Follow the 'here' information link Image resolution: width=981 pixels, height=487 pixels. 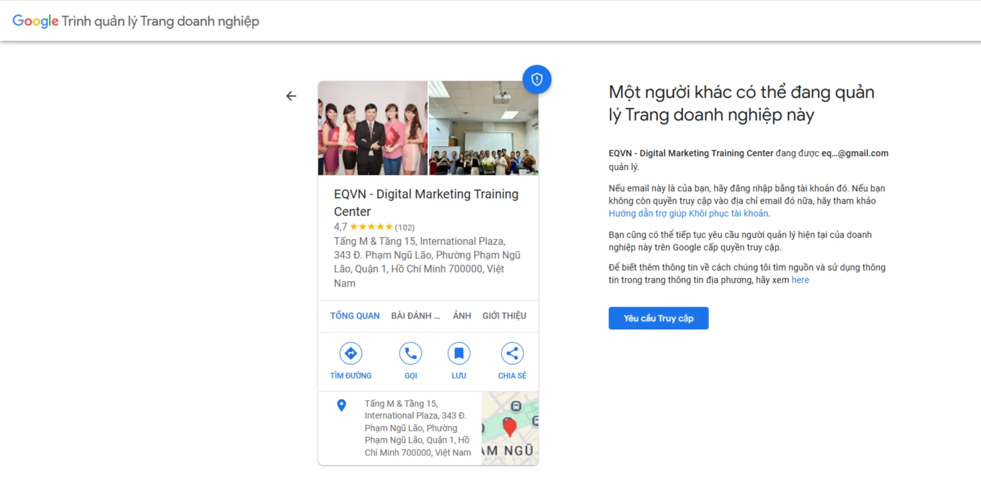pos(800,280)
